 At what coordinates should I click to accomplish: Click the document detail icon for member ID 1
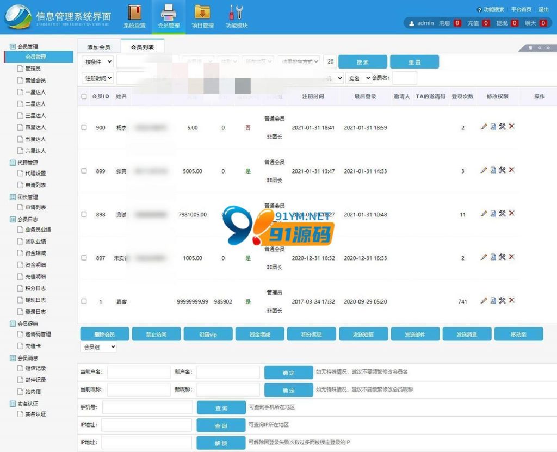493,301
